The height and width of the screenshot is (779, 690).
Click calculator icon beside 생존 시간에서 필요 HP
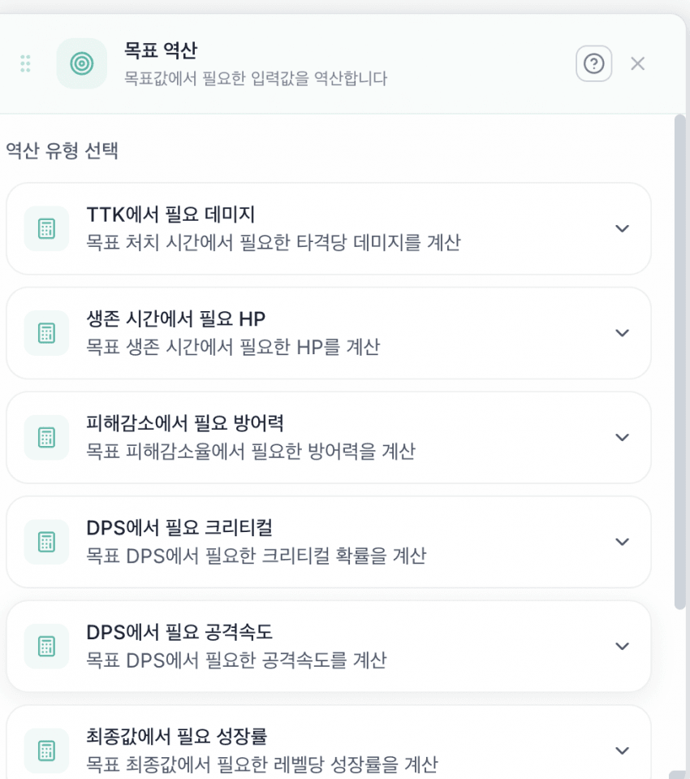[x=46, y=333]
